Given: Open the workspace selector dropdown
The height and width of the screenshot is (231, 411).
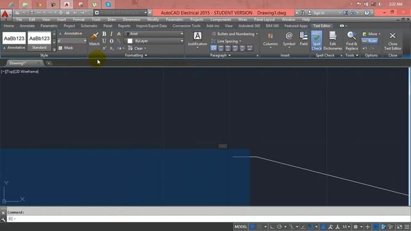Looking at the screenshot, I should [121, 13].
